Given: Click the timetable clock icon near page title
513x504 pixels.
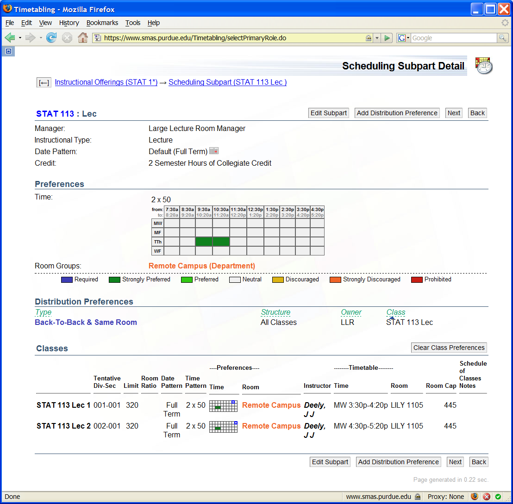Looking at the screenshot, I should tap(484, 65).
